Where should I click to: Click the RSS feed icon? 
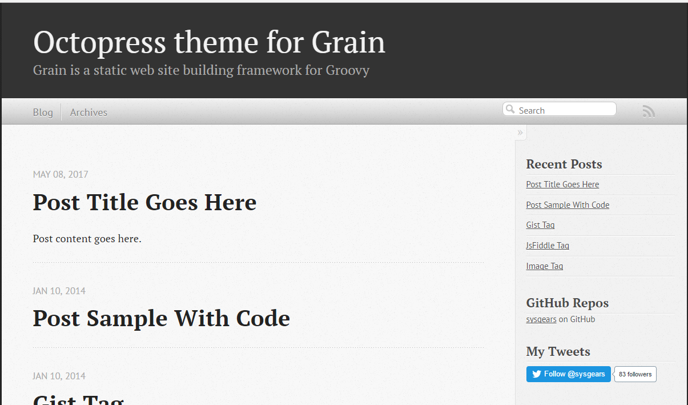[649, 111]
